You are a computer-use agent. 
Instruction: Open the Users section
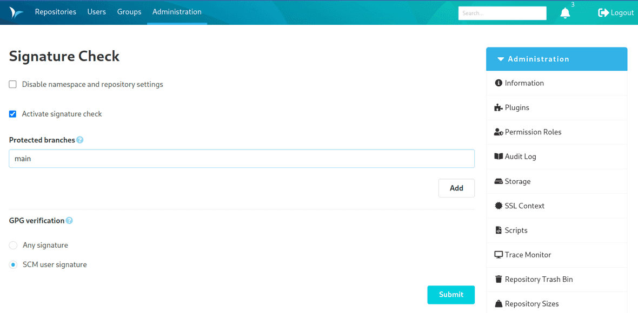(x=96, y=12)
